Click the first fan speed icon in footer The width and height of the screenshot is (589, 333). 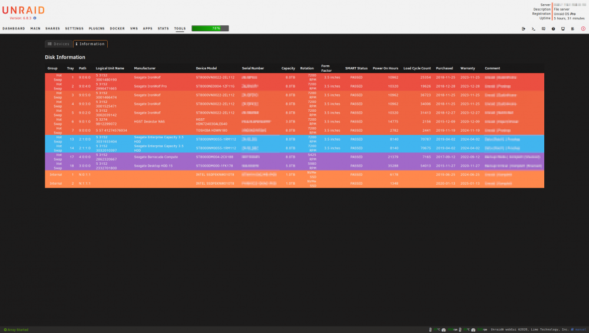click(x=444, y=329)
